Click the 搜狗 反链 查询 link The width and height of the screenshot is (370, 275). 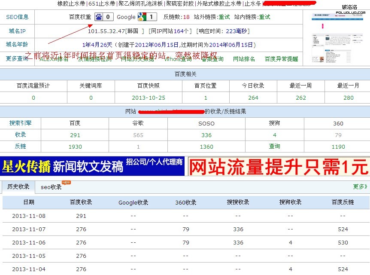pos(274,146)
